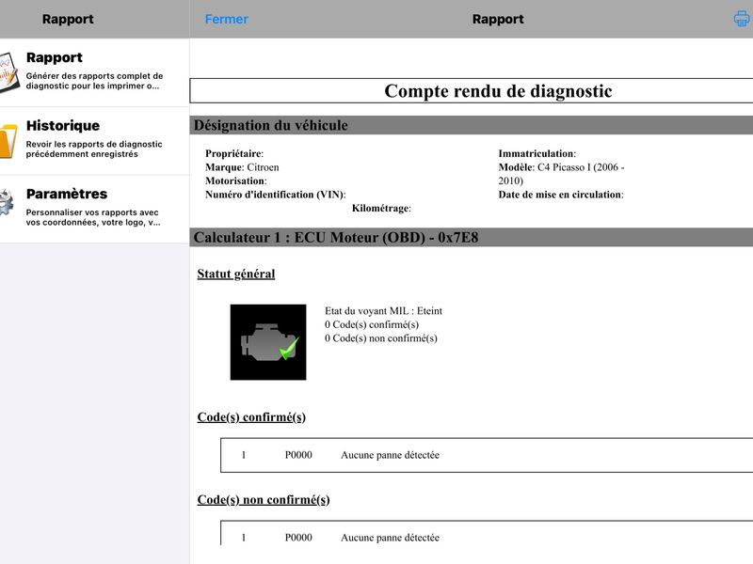This screenshot has height=564, width=753.
Task: Click the Code(s) non confirmé(s) heading
Action: [264, 500]
